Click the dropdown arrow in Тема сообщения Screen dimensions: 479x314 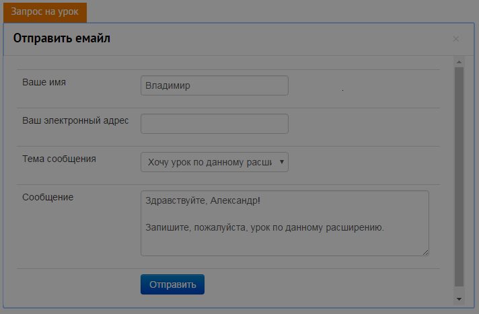[x=282, y=162]
